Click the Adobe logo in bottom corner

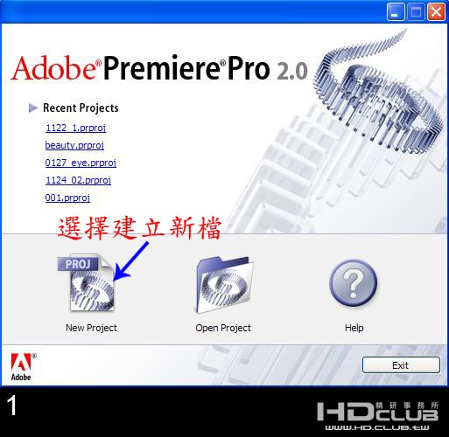pos(24,367)
